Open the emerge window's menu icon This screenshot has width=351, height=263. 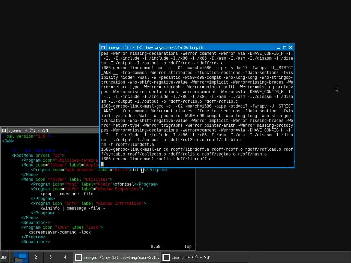tap(103, 48)
